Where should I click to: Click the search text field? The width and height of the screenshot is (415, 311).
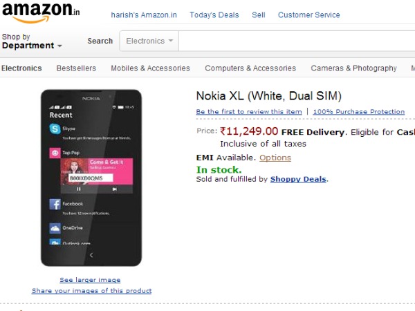click(296, 41)
